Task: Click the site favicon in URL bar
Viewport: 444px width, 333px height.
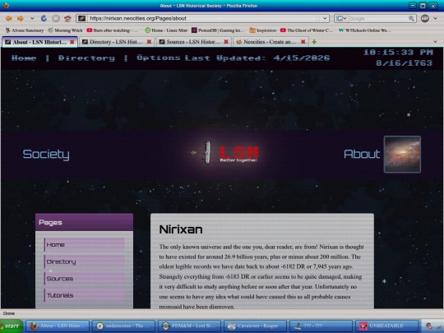Action: (82, 18)
